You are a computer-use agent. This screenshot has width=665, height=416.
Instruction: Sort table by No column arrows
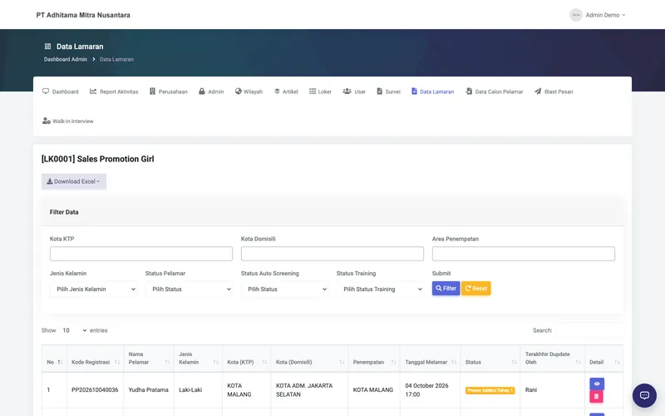[60, 362]
